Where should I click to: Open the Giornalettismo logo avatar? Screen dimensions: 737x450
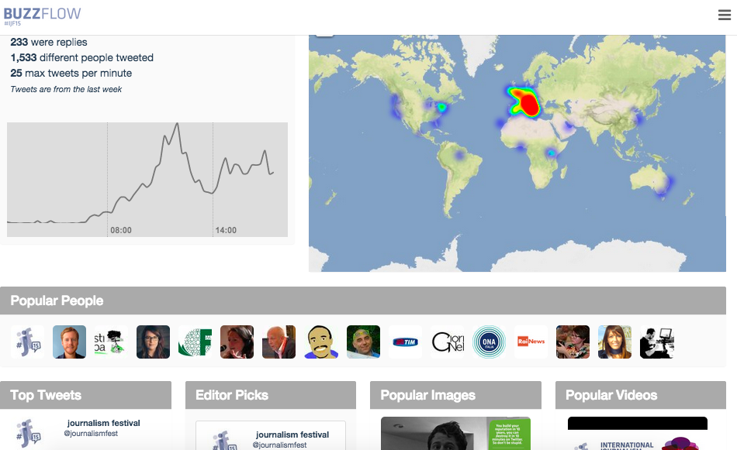[447, 342]
